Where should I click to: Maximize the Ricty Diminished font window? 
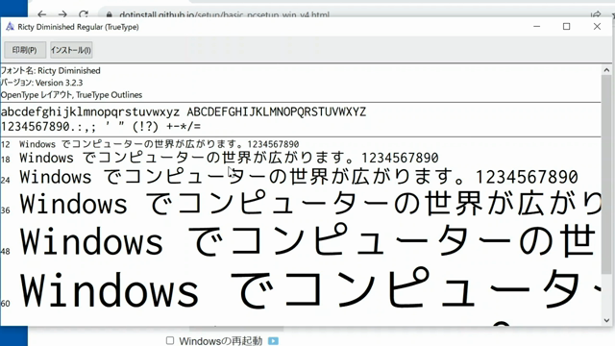566,27
